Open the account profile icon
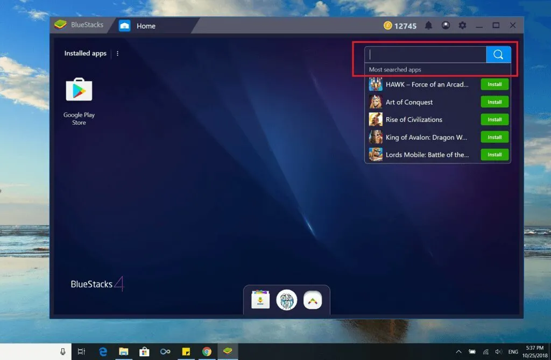The width and height of the screenshot is (551, 360). 446,25
